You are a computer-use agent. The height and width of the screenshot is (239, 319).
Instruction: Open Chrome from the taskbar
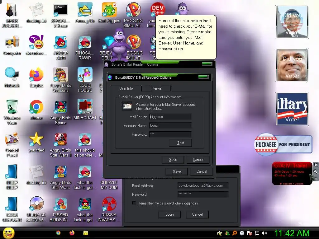click(58, 233)
